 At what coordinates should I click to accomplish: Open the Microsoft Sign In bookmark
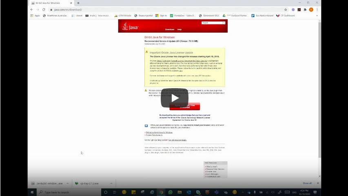click(x=161, y=16)
